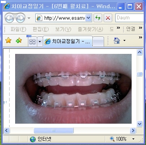The width and height of the screenshot is (146, 145).
Task: Click vertical scrollbar down arrow
Action: click(x=140, y=124)
